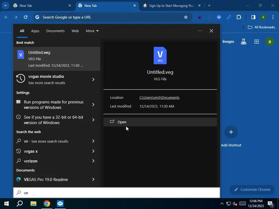Click the large VEG file icon in preview
The width and height of the screenshot is (279, 209).
160,56
